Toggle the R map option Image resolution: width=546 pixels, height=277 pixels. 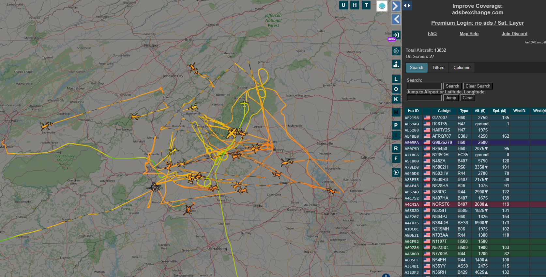396,148
